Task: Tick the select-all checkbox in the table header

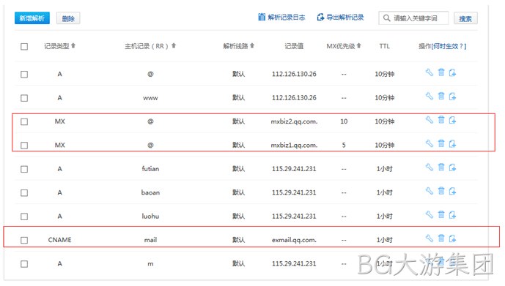Action: click(24, 47)
